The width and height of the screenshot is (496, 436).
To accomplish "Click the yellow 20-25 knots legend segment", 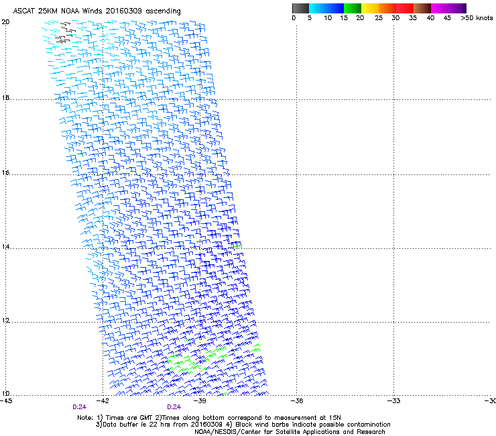I will [370, 8].
